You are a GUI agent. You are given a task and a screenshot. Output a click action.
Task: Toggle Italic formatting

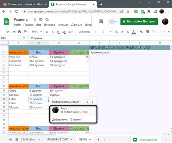[122, 32]
